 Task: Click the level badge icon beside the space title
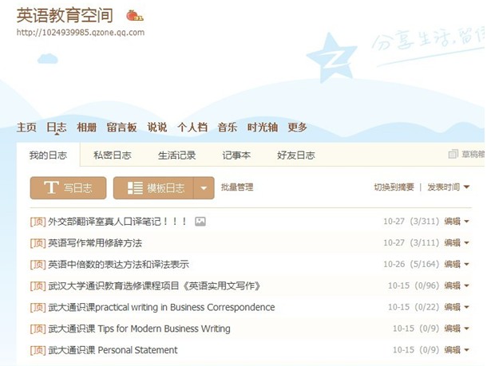point(135,15)
